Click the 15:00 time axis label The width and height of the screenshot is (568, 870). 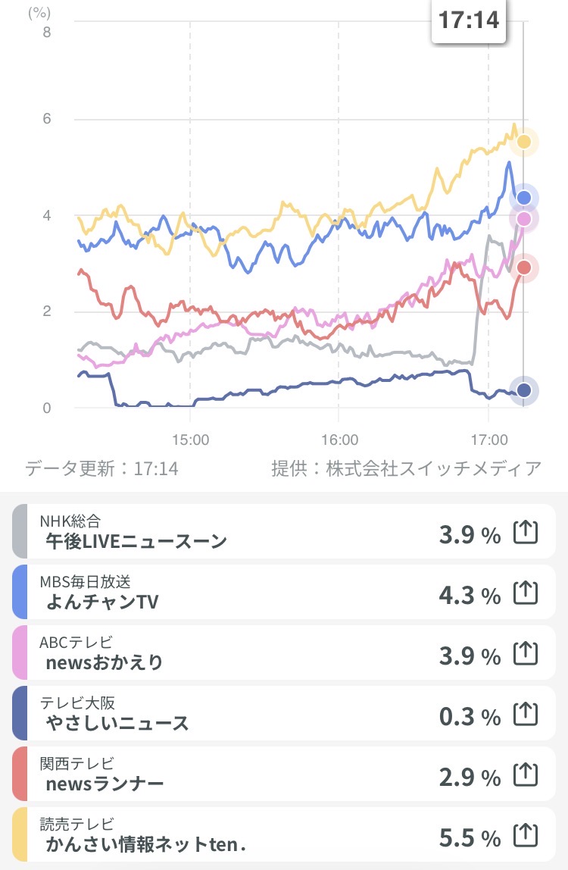point(190,438)
